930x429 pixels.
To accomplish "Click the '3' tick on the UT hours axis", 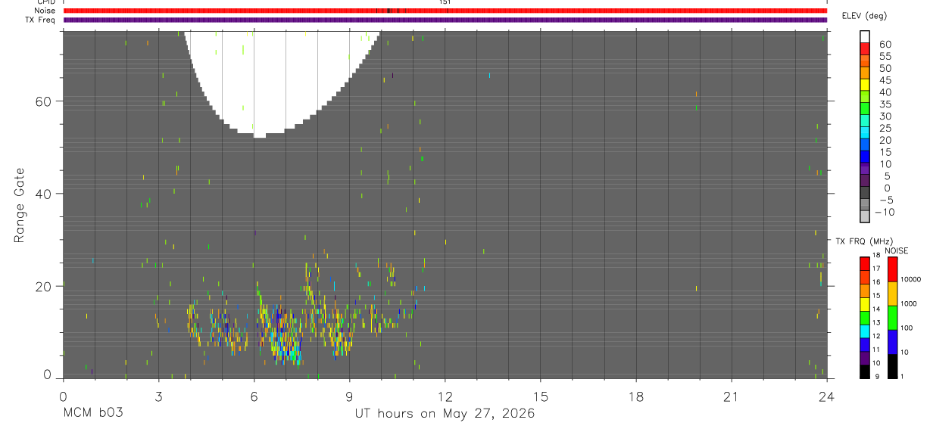I will point(158,396).
